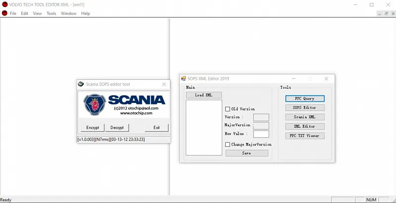Click the Scania SOPS editor tool window icon
Image resolution: width=396 pixels, height=203 pixels.
tap(81, 84)
